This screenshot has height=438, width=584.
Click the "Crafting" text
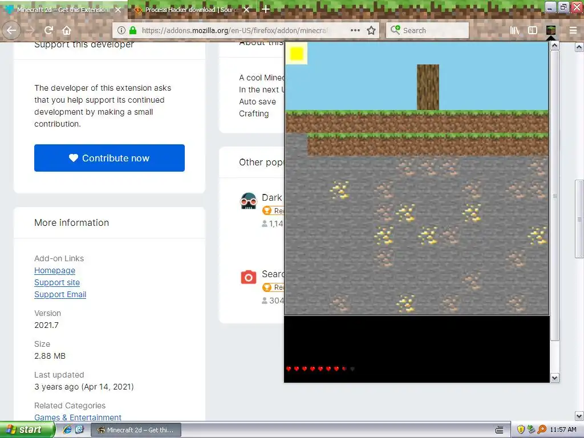[x=254, y=113]
